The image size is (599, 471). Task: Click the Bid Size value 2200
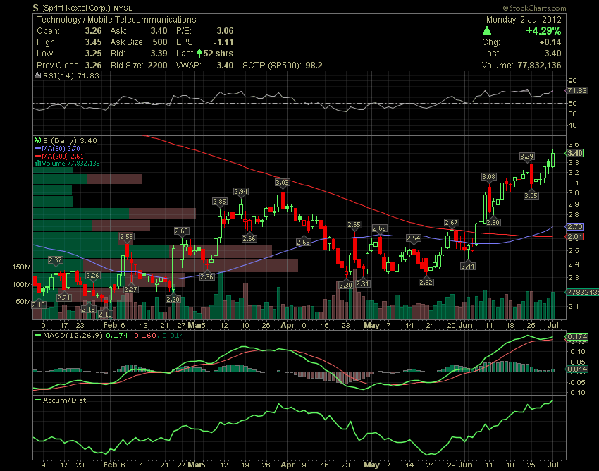click(157, 66)
